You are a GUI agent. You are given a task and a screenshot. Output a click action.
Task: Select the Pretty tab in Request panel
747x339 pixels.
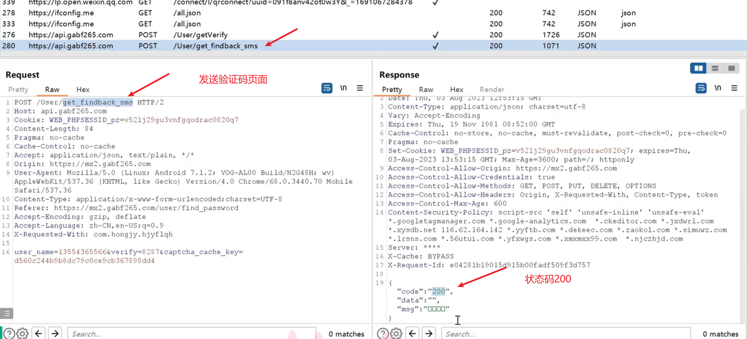(x=18, y=90)
